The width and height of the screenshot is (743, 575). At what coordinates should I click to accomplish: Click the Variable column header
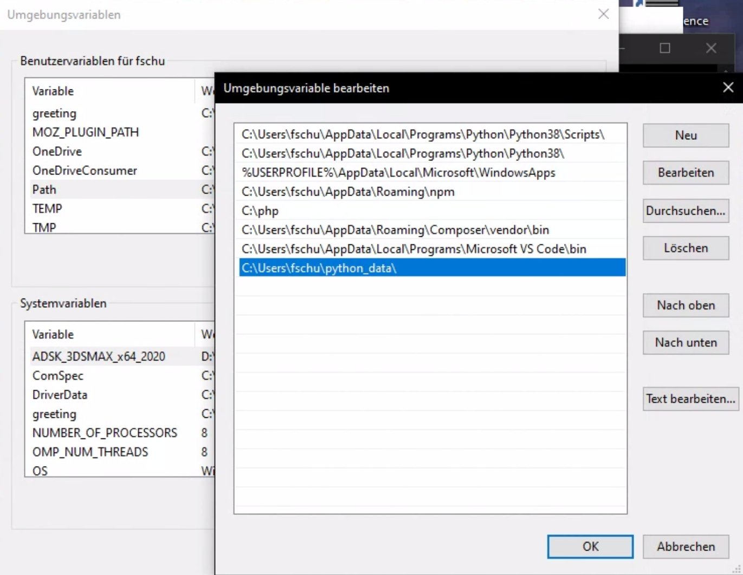pos(53,91)
